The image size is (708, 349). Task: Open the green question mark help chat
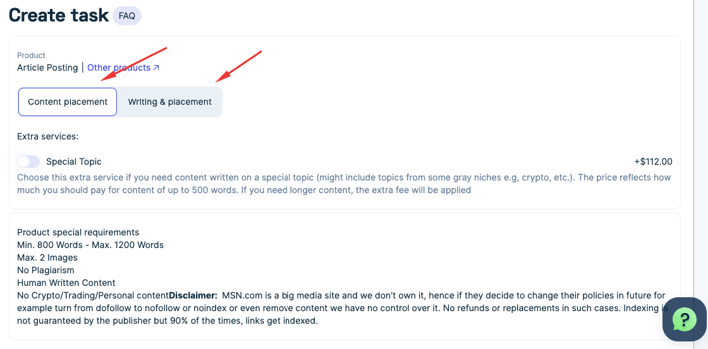[684, 319]
